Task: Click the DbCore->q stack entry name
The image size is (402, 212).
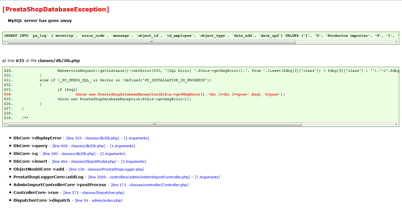Action: 26,154
